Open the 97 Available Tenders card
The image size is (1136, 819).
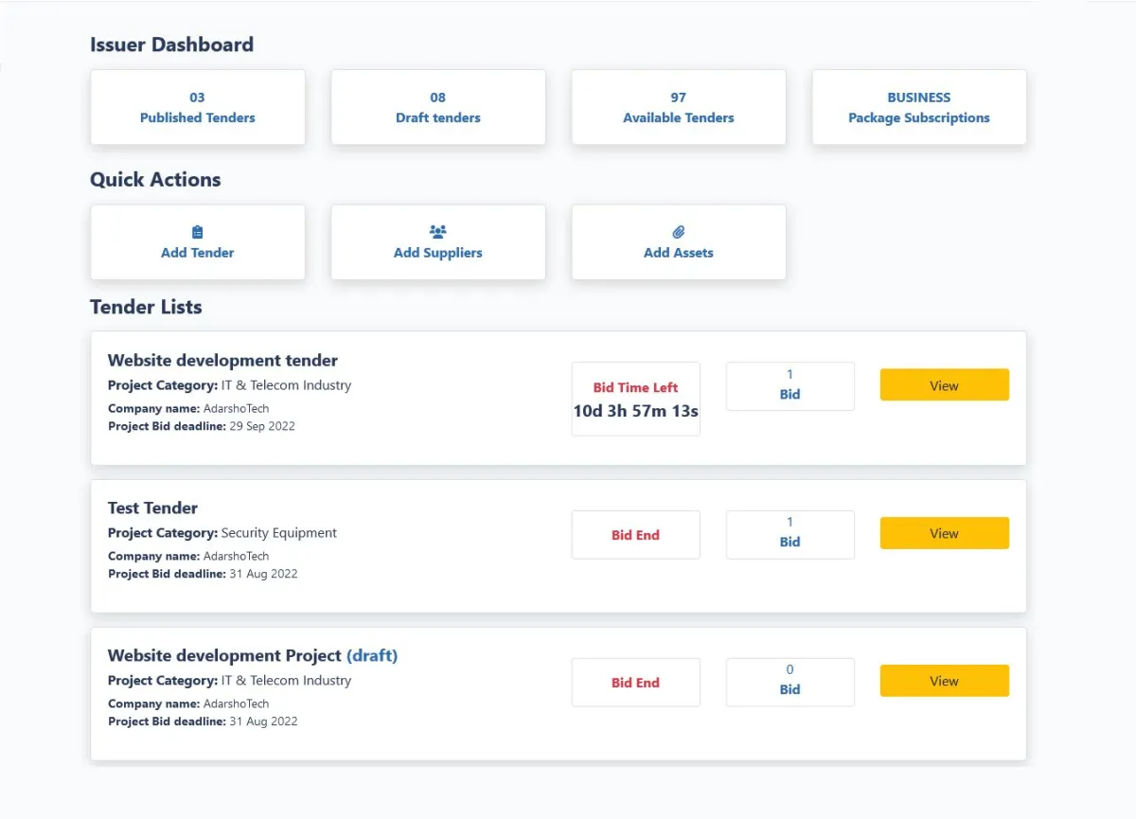(x=679, y=107)
